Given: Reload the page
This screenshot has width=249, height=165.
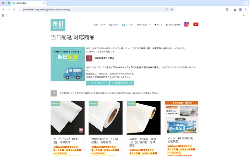Looking at the screenshot, I should tap(14, 9).
